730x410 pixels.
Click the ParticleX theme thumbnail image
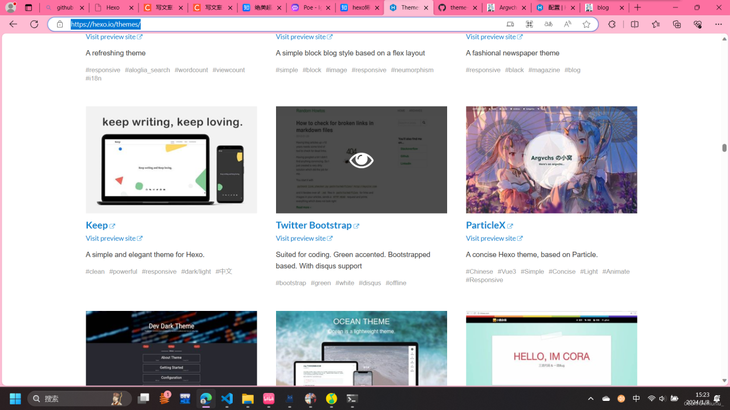[551, 159]
